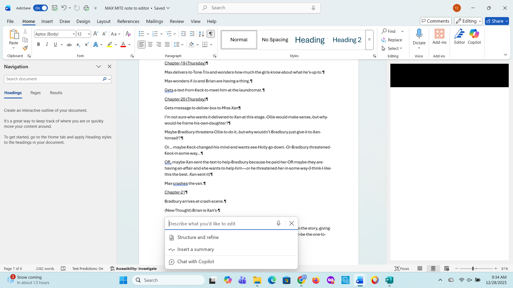The height and width of the screenshot is (288, 513).
Task: Open the line spacing dropdown
Action: pos(179,45)
